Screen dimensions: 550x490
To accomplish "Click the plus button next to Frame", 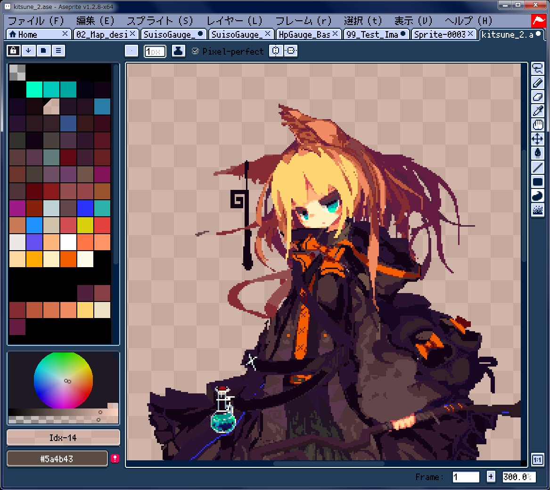I will 491,477.
